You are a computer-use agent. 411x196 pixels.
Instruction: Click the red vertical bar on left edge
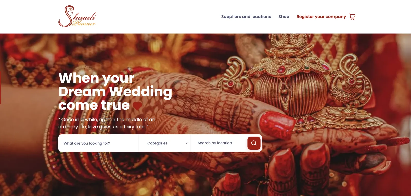pyautogui.click(x=1, y=88)
